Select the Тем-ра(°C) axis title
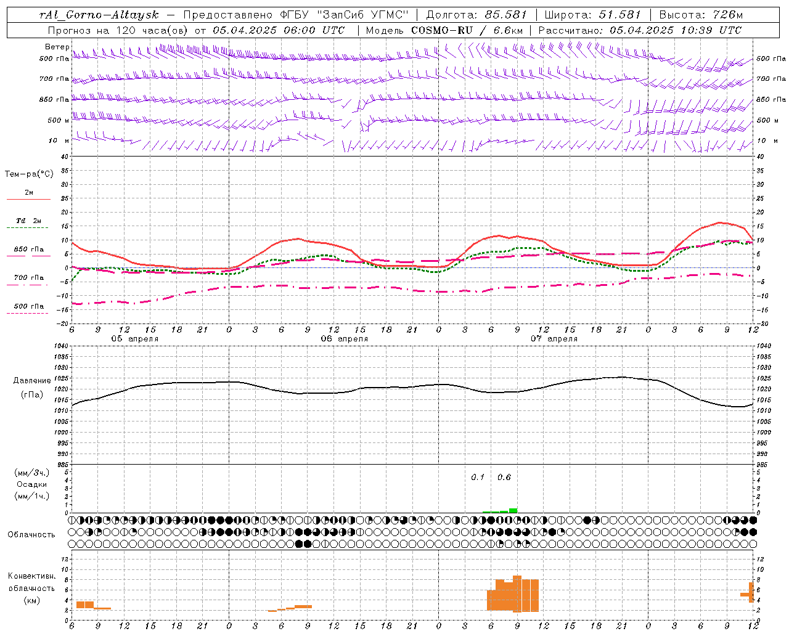Screen dimensions: 789x631 pyautogui.click(x=29, y=174)
